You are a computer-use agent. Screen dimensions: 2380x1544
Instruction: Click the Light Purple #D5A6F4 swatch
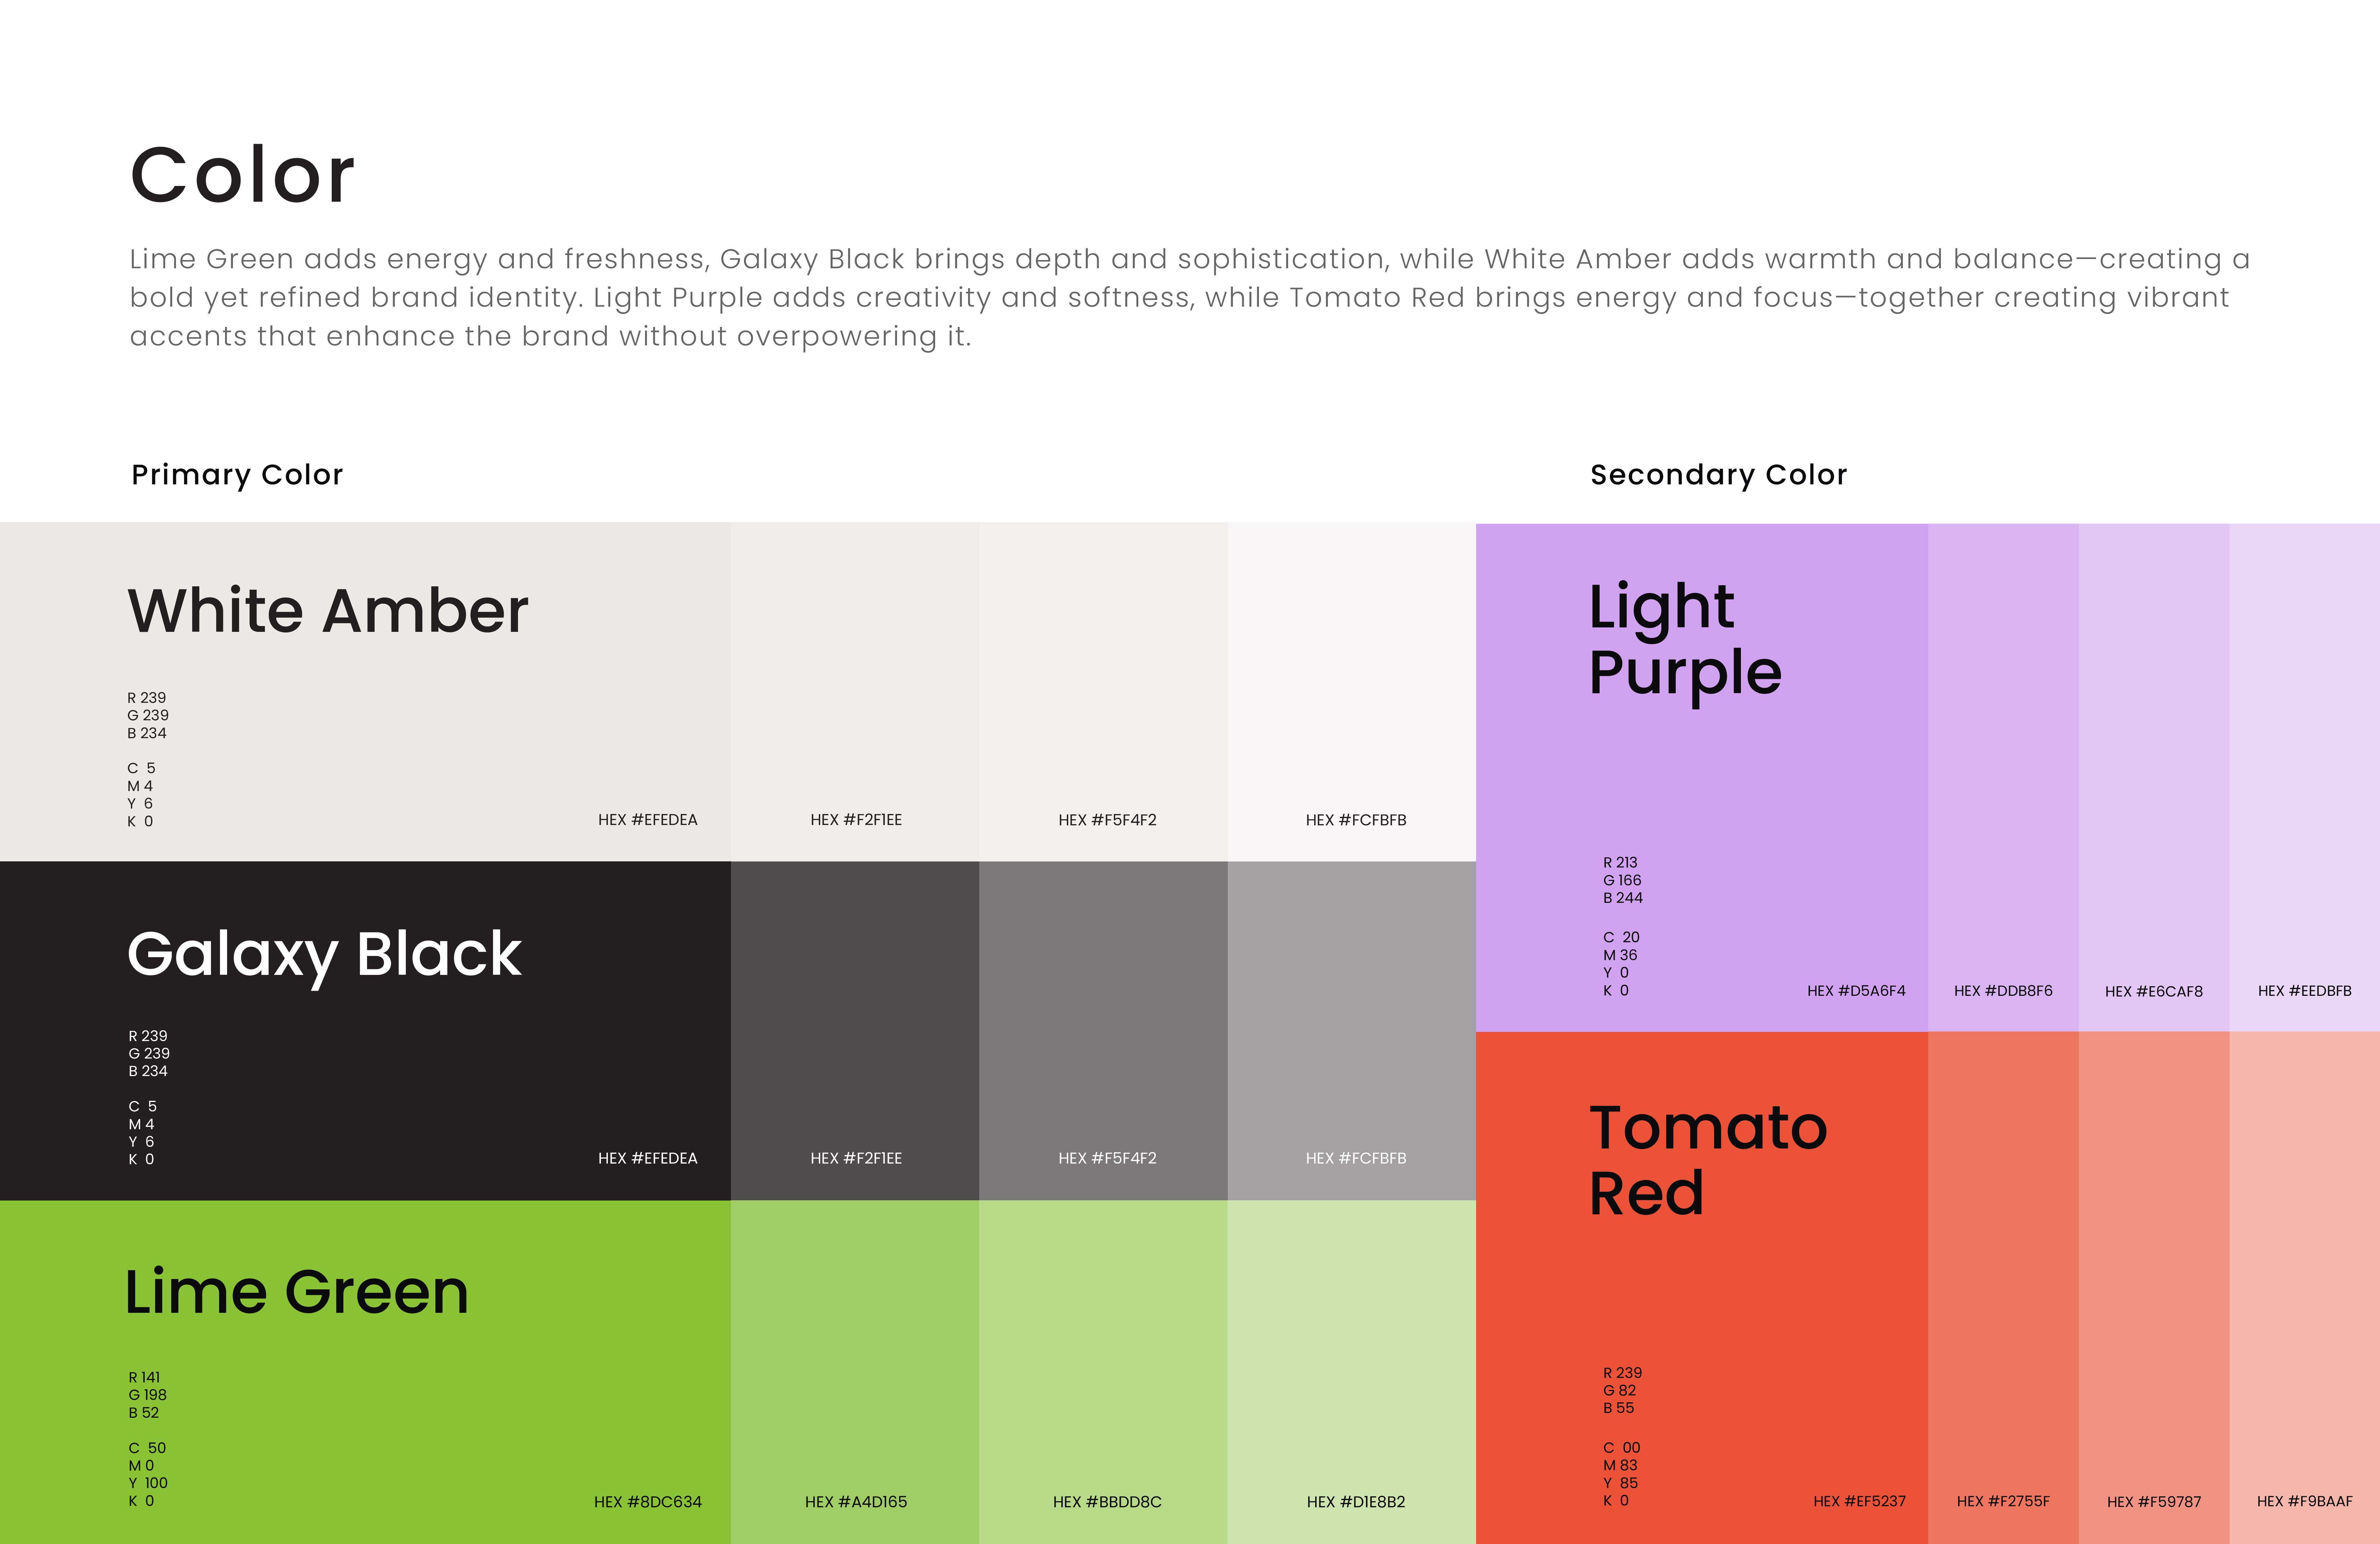(1702, 777)
